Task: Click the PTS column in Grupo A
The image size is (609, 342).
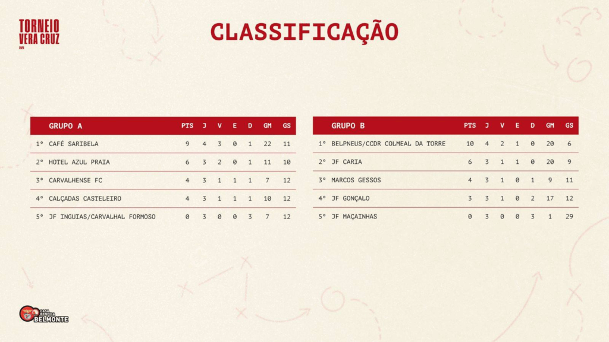Action: [x=187, y=126]
